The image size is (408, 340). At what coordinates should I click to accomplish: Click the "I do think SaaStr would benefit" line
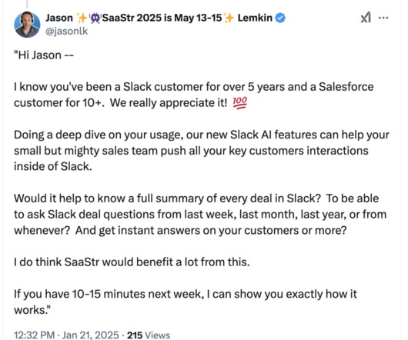(x=132, y=262)
